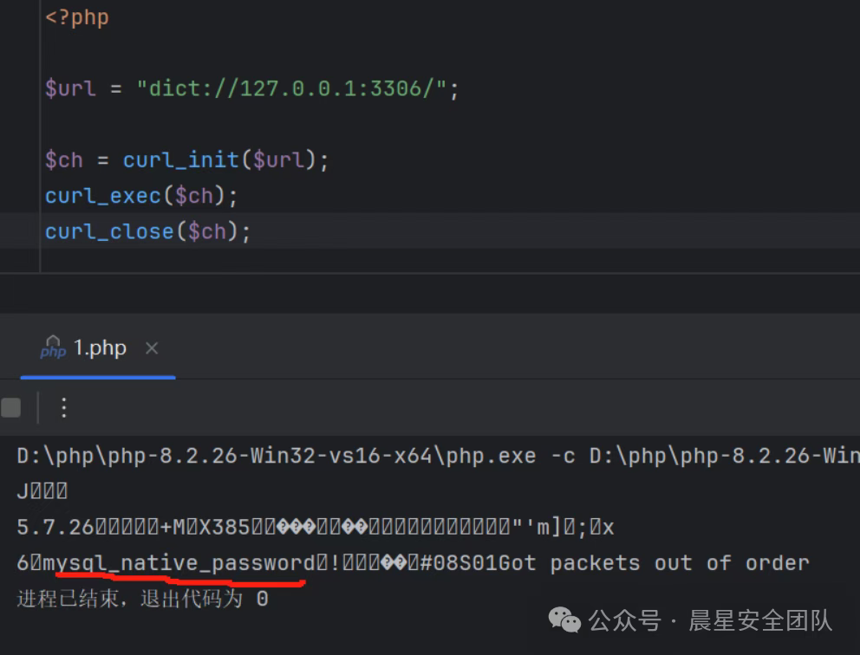Screen dimensions: 860x655
Task: Click the 晨星安全团队 watermark text
Action: click(x=759, y=620)
